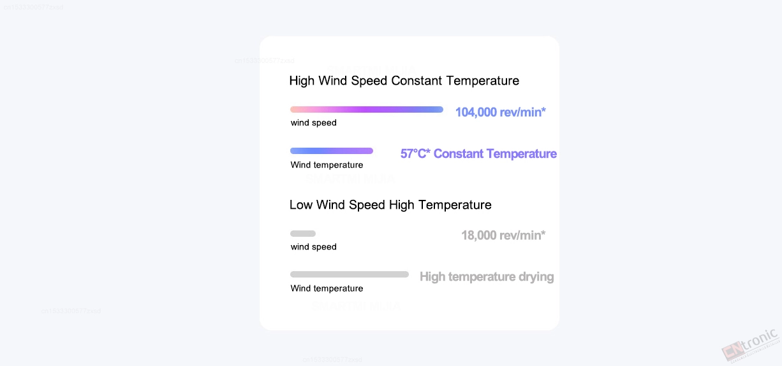Click the blue end of the wind speed bar
The height and width of the screenshot is (366, 782).
438,109
